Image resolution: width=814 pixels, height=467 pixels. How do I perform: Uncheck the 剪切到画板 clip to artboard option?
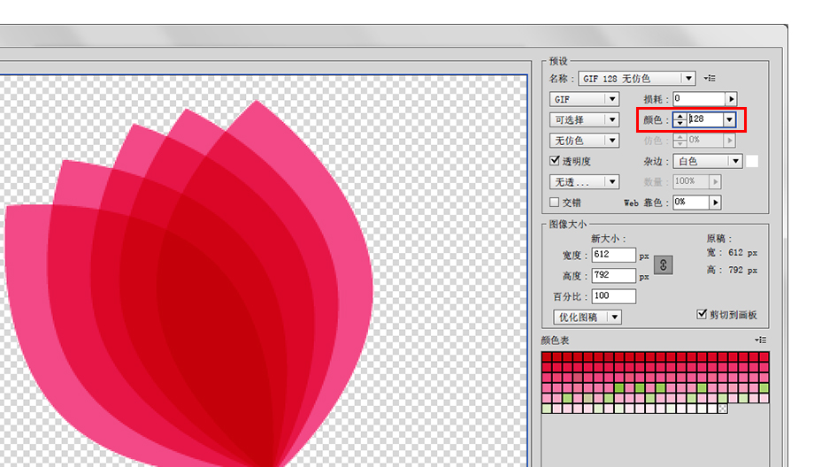pos(702,315)
